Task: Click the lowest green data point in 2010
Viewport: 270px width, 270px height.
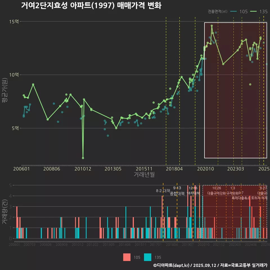Action: tap(83, 158)
